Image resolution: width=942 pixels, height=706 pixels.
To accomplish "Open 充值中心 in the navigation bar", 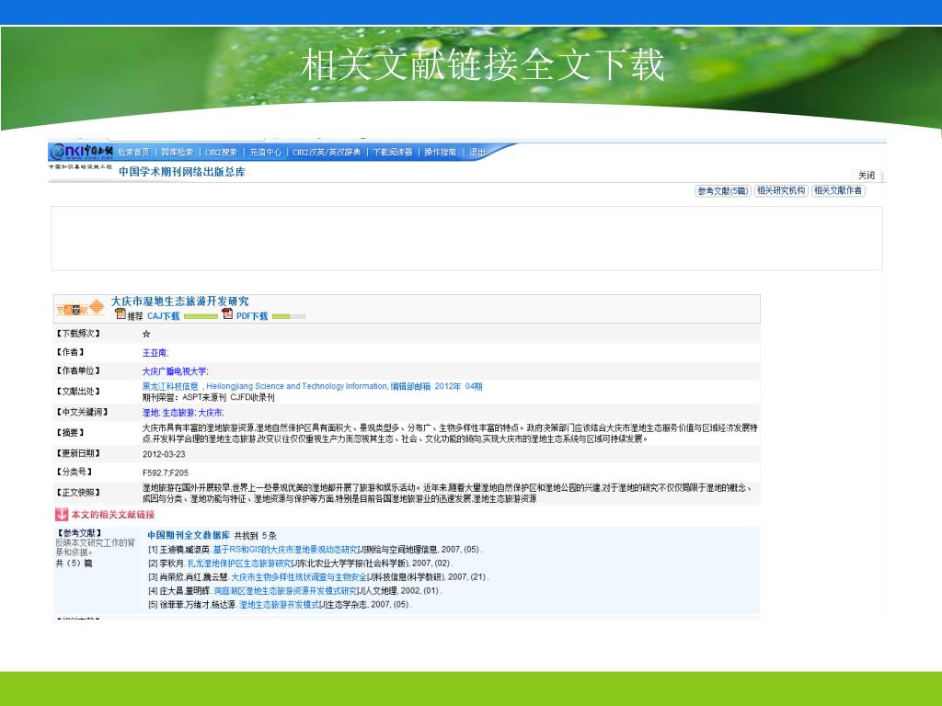I will [266, 153].
